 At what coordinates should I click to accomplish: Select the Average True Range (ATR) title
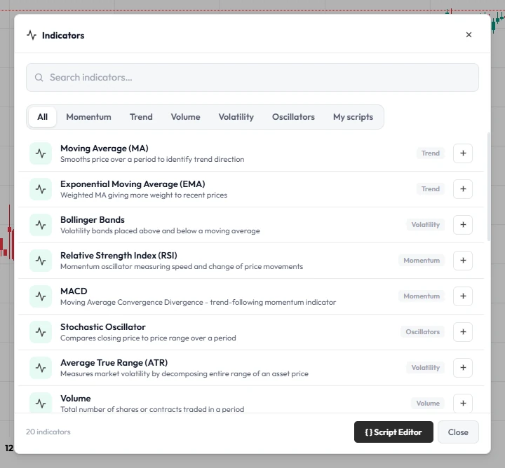click(x=114, y=362)
